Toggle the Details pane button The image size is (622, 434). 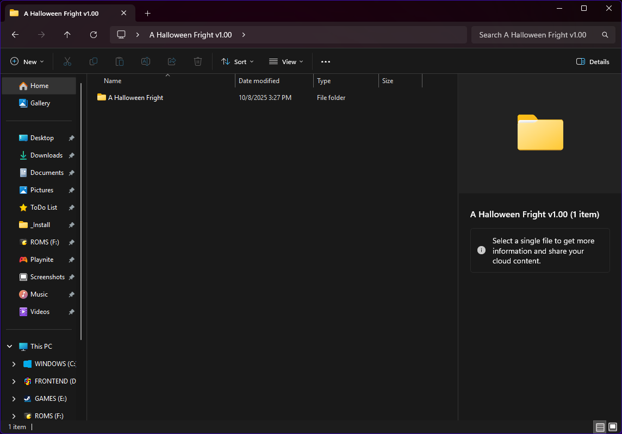[x=593, y=62]
